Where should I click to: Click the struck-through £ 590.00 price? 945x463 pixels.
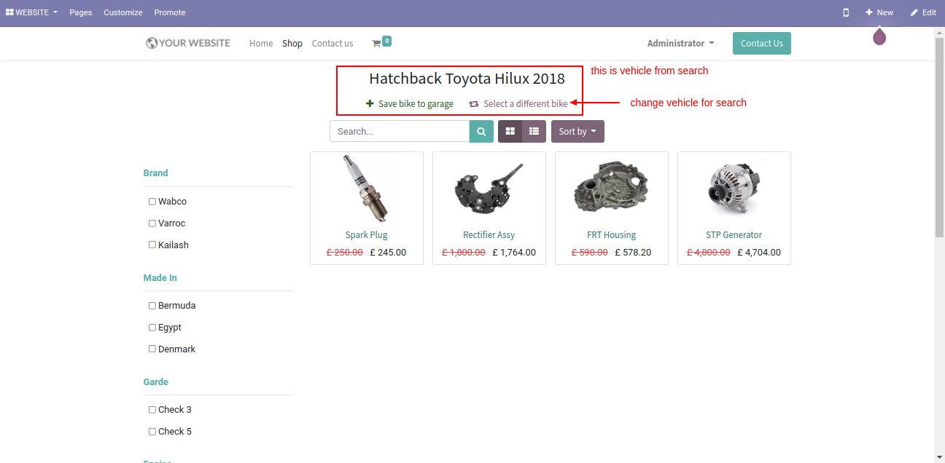pyautogui.click(x=590, y=253)
